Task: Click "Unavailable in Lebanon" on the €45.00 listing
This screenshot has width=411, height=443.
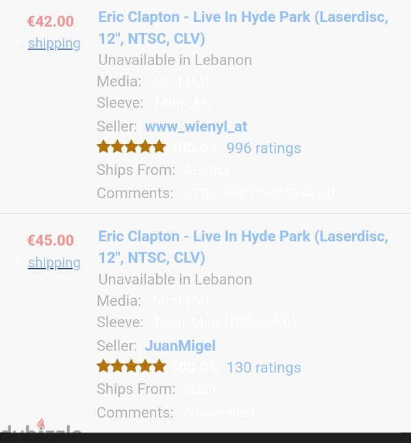Action: 175,279
